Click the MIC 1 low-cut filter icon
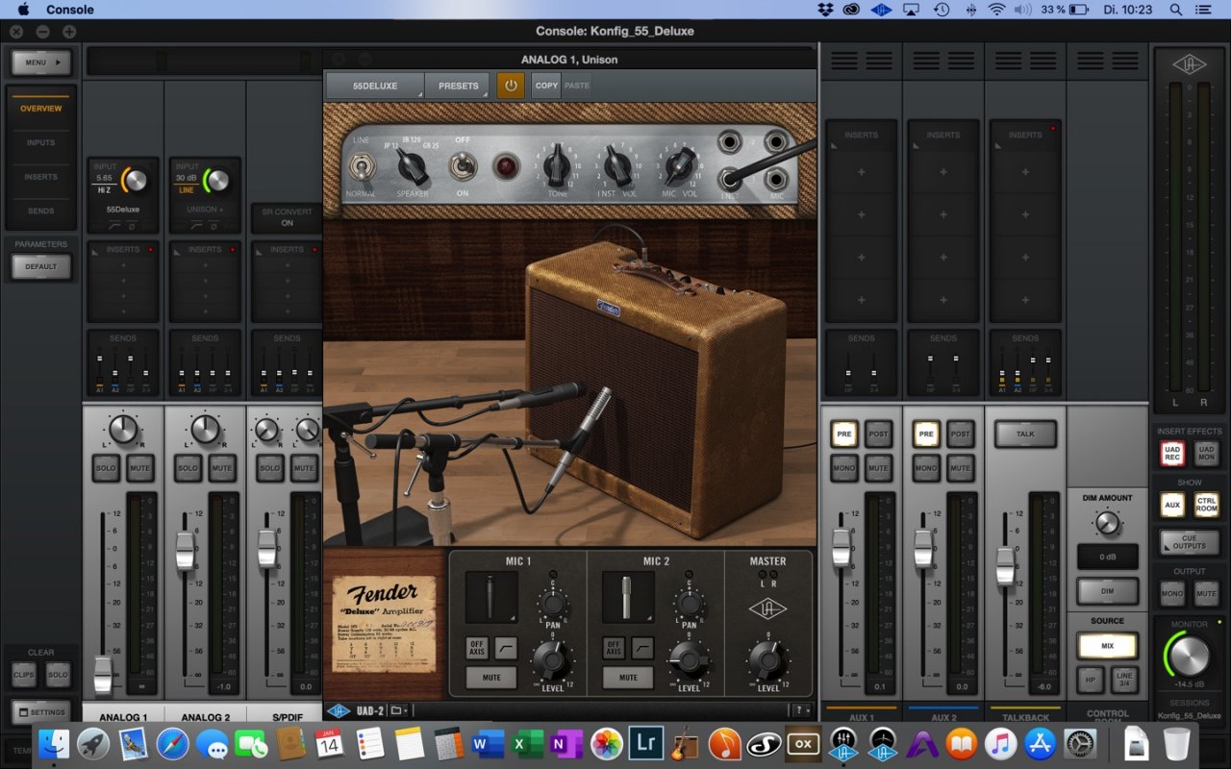 [506, 646]
